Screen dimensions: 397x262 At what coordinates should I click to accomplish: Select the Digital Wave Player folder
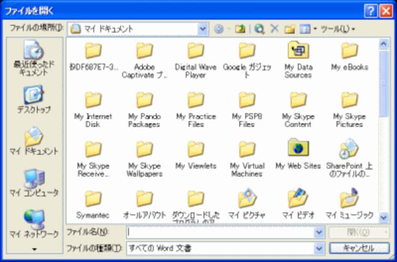(x=196, y=60)
